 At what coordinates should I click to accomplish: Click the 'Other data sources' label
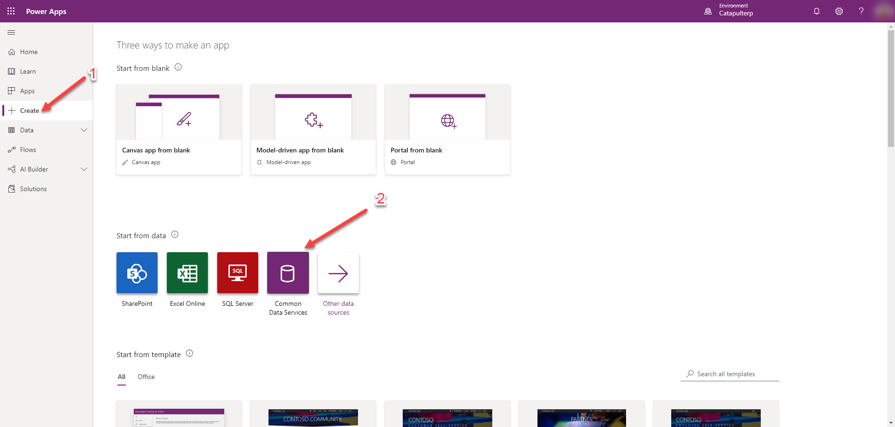(x=338, y=308)
